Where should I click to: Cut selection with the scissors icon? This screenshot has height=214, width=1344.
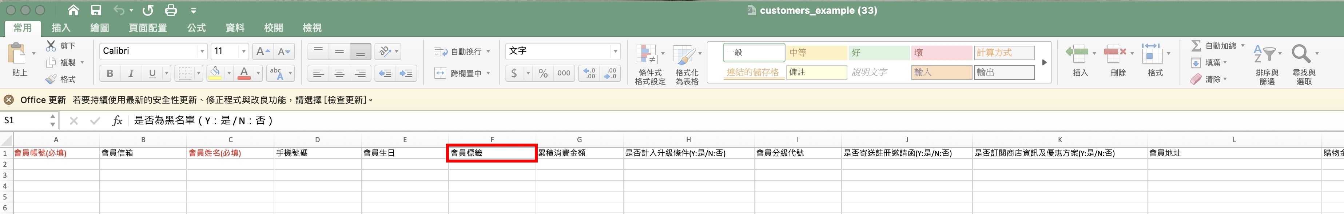point(51,46)
